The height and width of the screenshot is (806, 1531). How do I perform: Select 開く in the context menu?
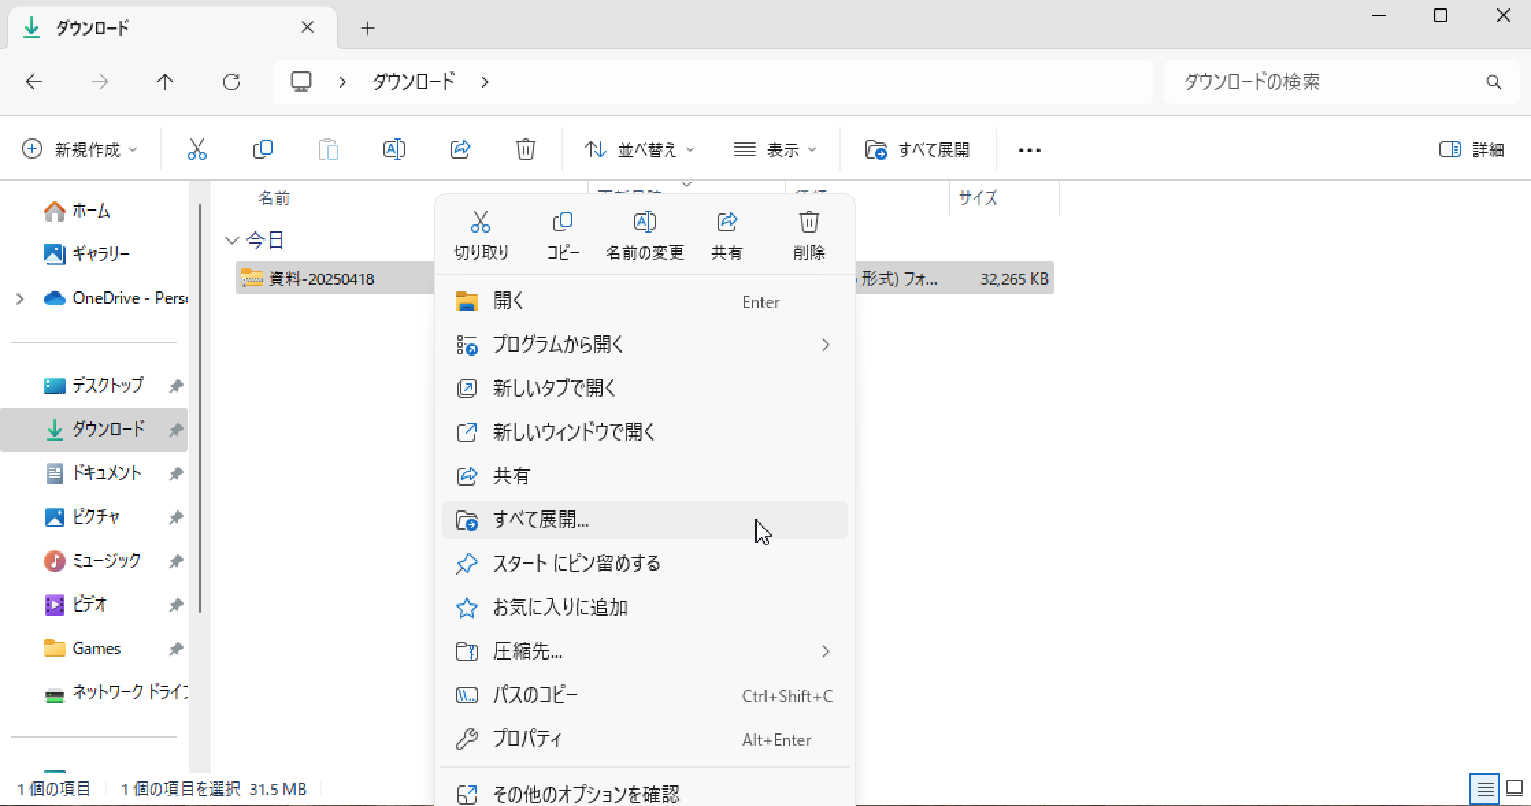pos(645,302)
